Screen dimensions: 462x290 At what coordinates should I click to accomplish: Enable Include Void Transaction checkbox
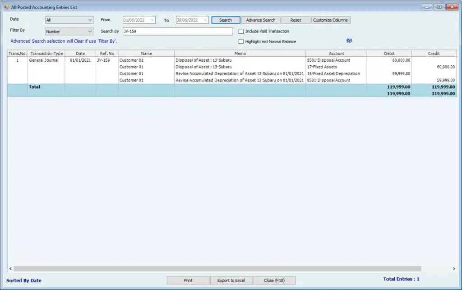pos(241,32)
